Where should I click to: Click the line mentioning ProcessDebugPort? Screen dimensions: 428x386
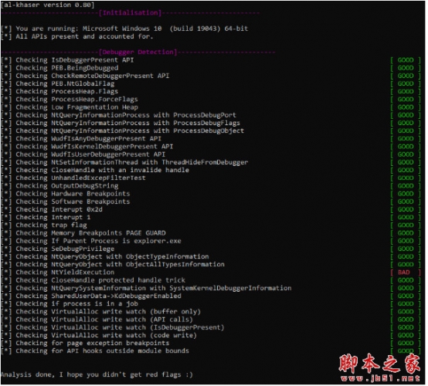click(118, 115)
